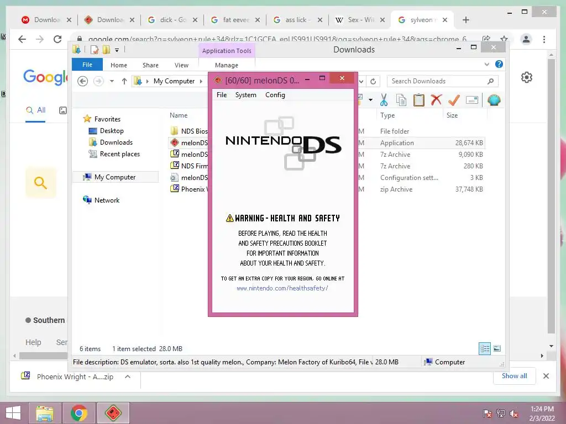Reload the Chrome page
This screenshot has width=566, height=424.
(x=57, y=39)
